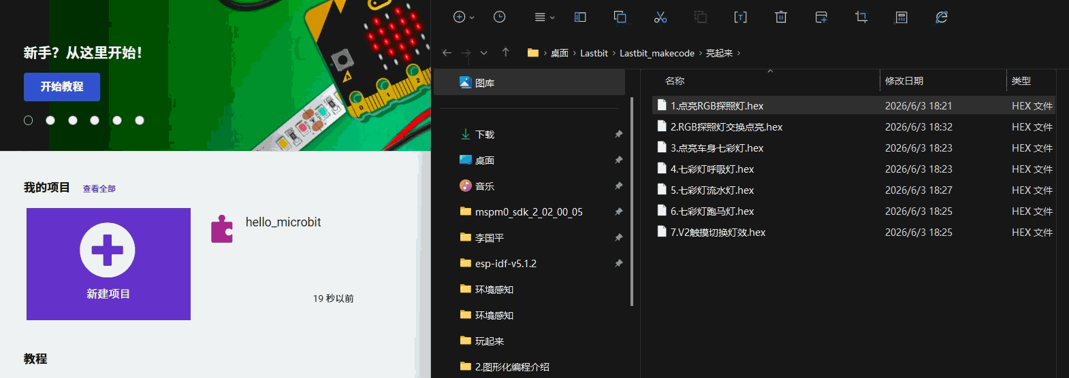Select the first hollow carousel dot
This screenshot has width=1069, height=378.
click(28, 120)
